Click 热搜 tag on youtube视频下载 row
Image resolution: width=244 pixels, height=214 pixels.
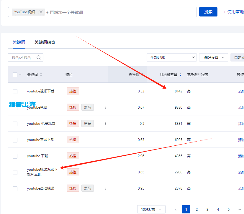[73, 91]
